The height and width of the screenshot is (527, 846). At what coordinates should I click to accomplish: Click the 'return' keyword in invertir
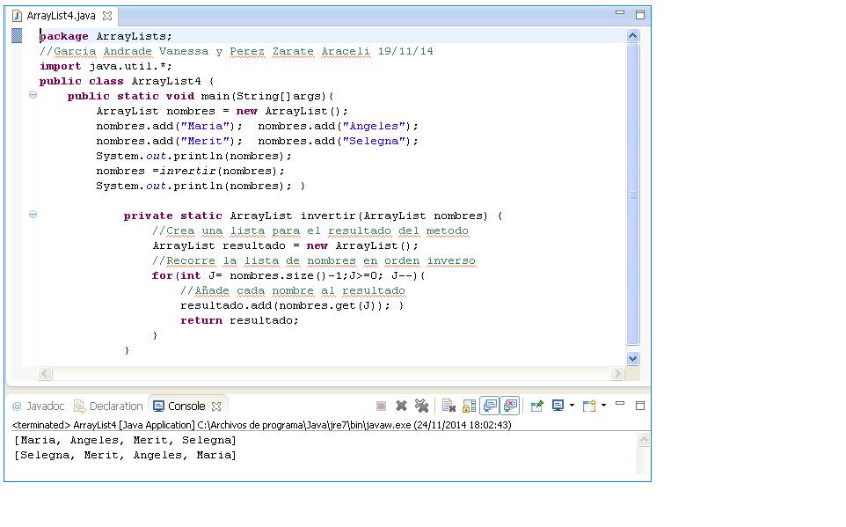(x=201, y=321)
